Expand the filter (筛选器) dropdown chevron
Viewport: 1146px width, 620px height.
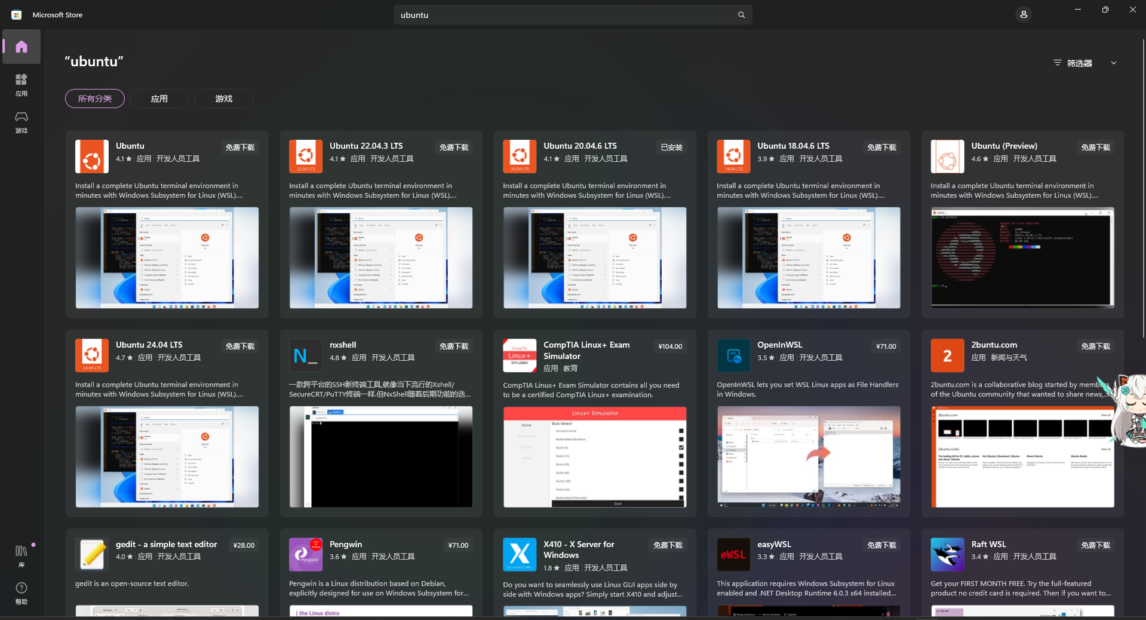[1113, 63]
